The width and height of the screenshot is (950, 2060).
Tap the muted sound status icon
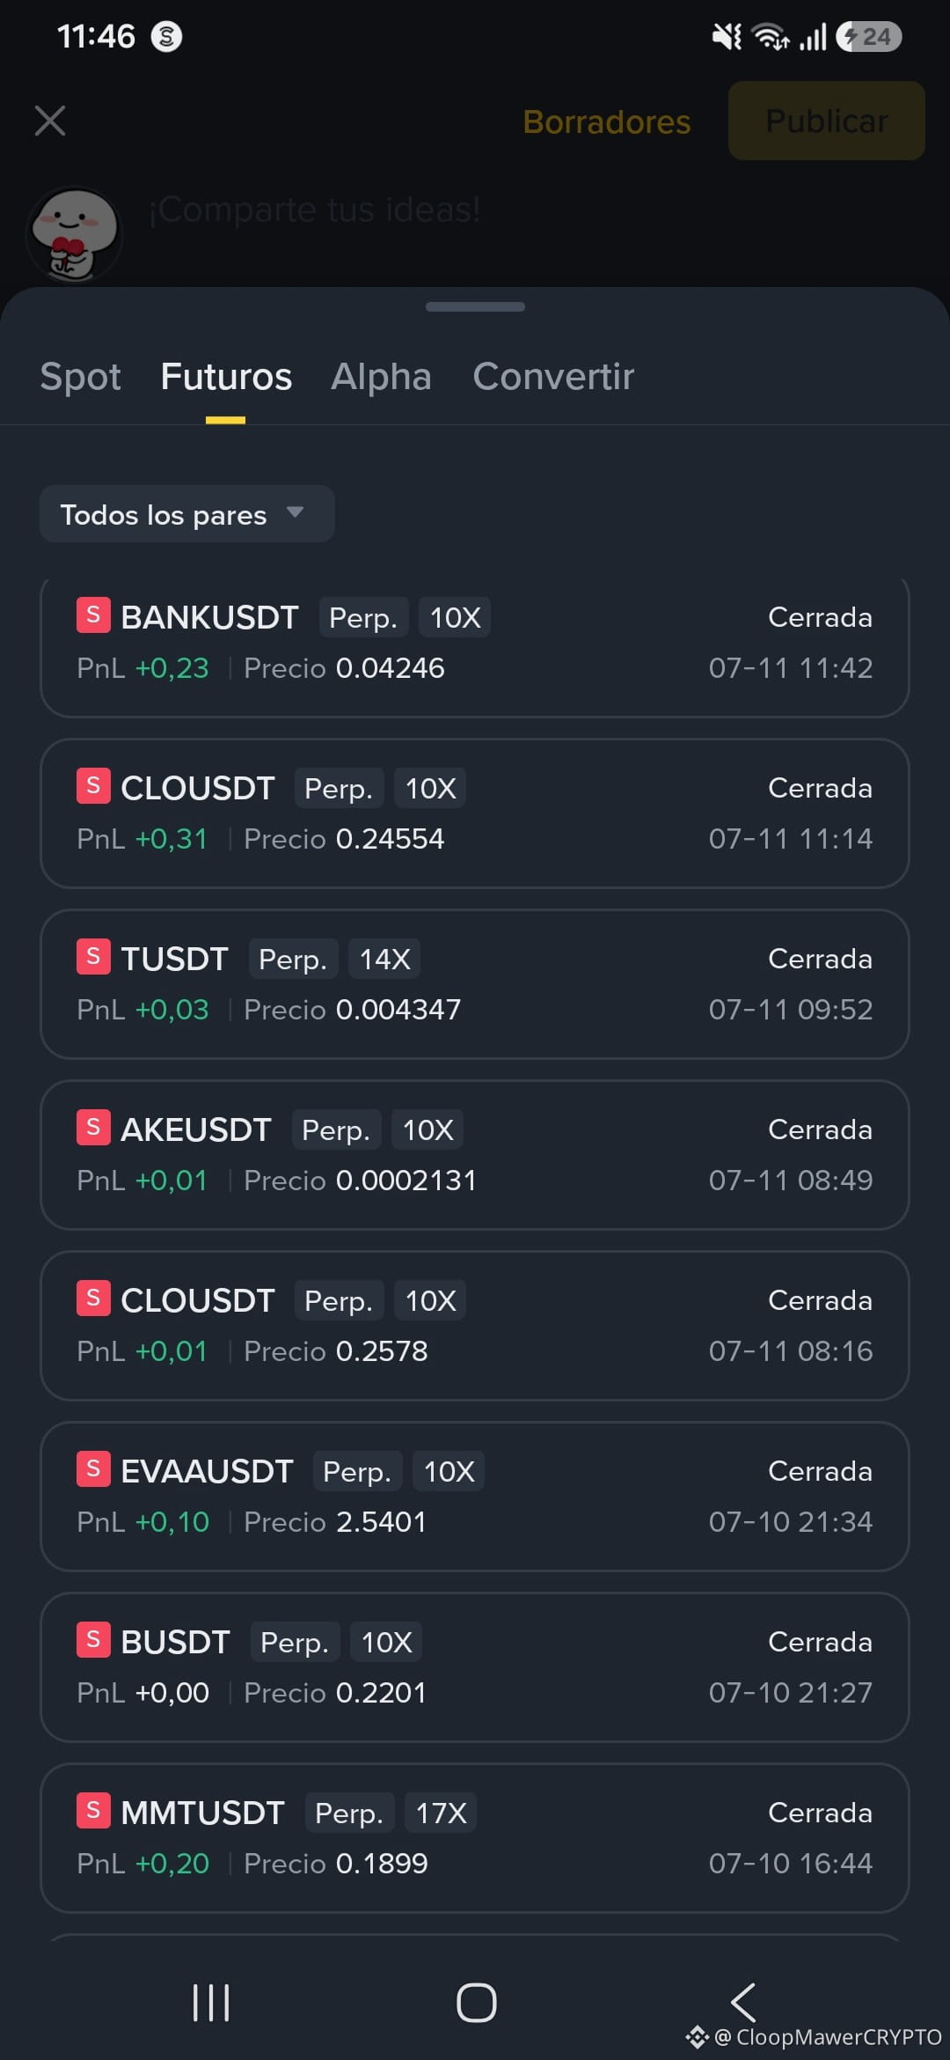(727, 37)
